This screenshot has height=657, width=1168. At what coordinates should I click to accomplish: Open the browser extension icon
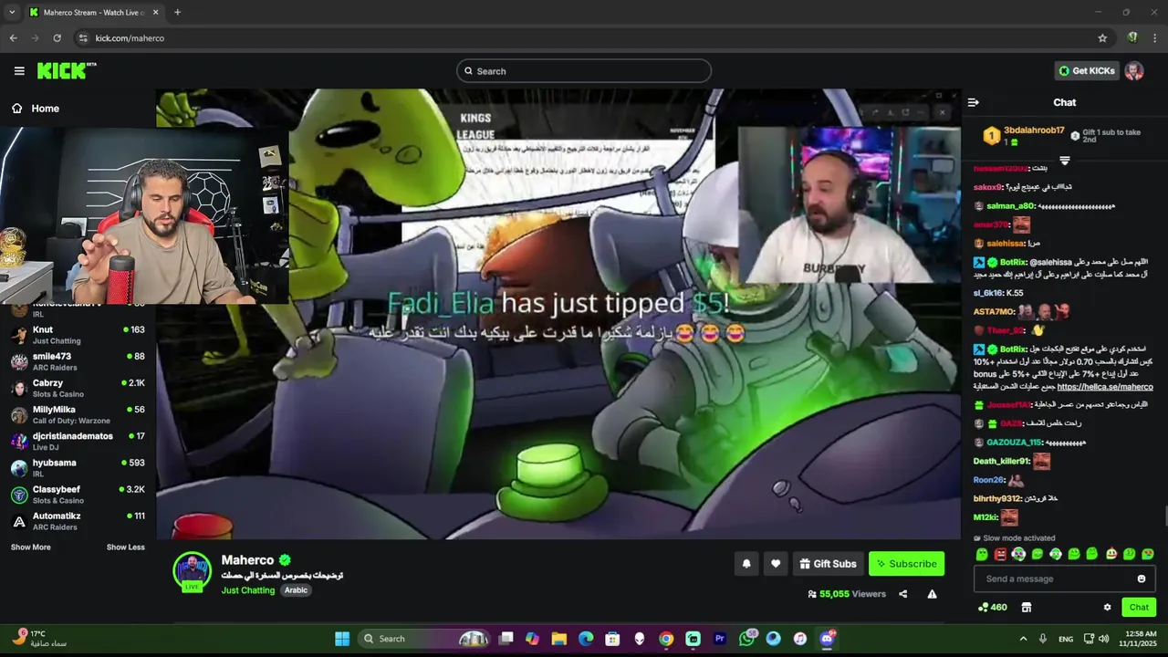[1132, 38]
